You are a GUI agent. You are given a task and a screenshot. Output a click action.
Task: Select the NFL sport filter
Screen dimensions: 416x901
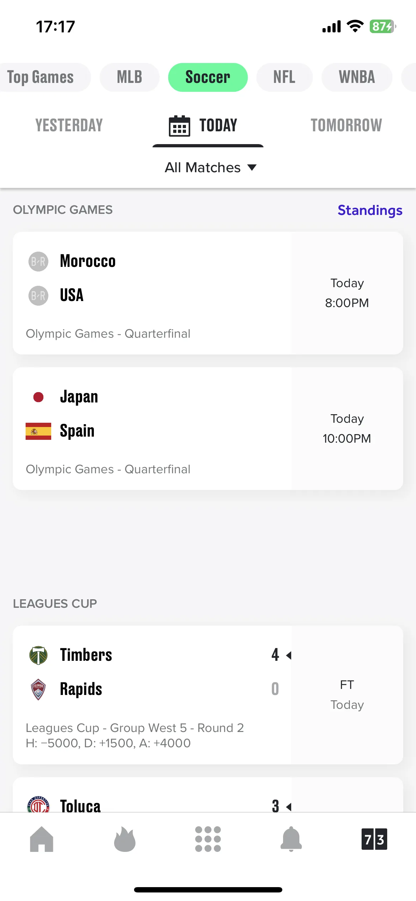pos(284,77)
